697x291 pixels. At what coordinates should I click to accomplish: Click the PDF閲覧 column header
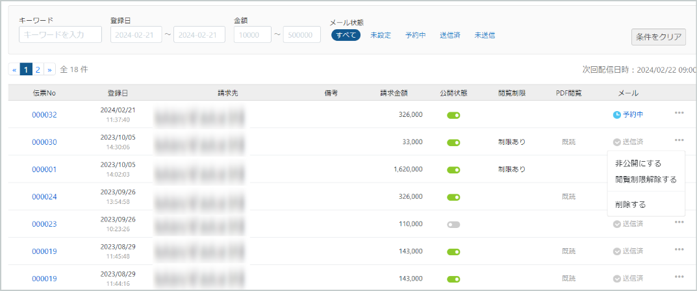tap(568, 93)
